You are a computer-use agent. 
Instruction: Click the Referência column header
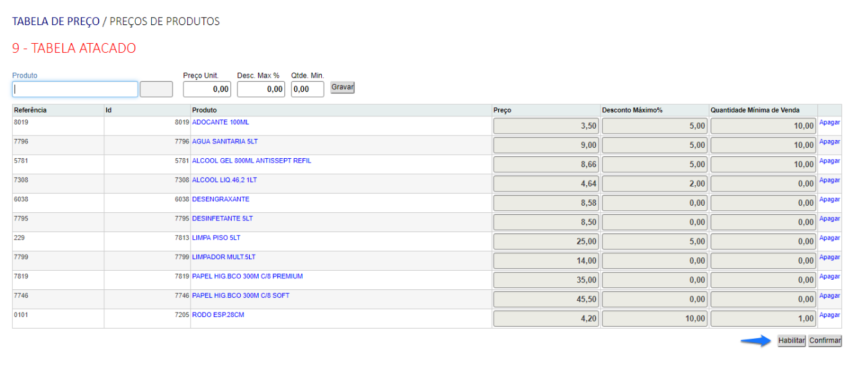30,111
